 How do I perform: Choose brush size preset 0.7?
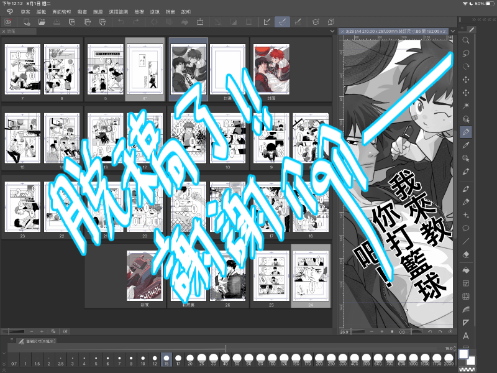click(14, 360)
